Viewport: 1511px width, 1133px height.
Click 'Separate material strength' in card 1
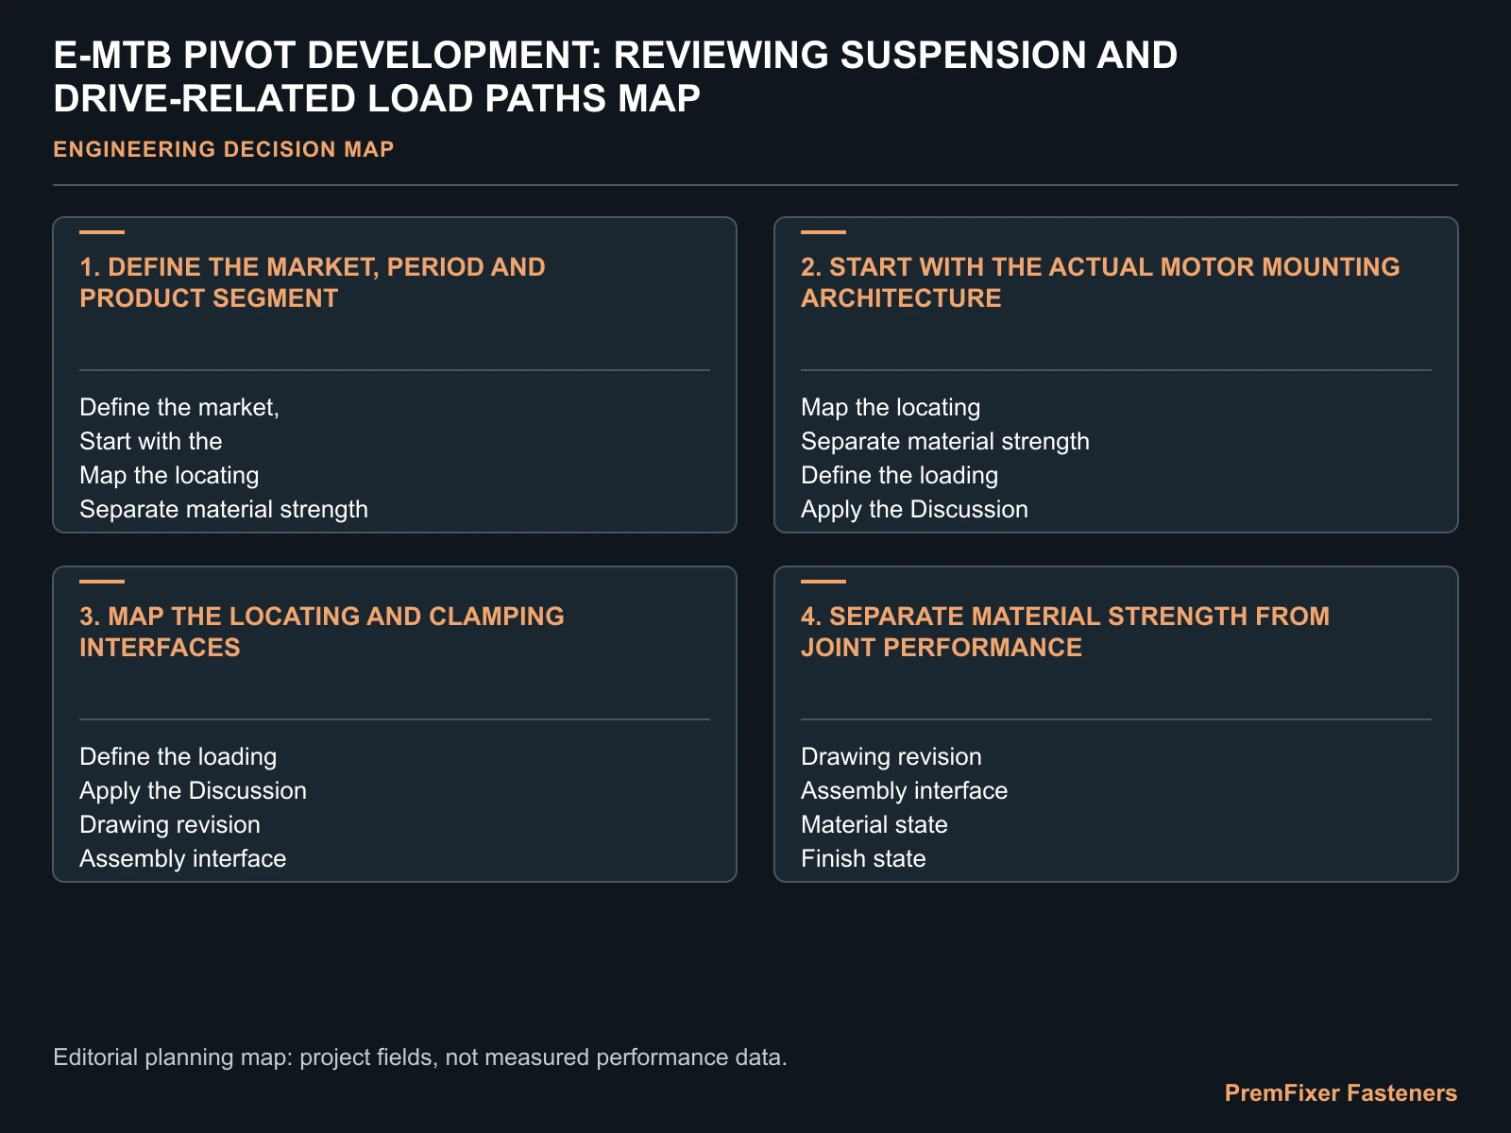224,509
